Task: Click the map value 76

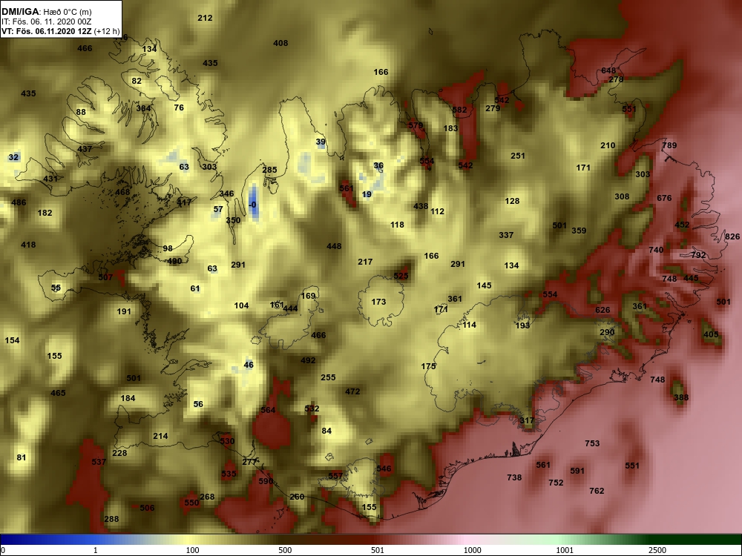Action: coord(179,107)
